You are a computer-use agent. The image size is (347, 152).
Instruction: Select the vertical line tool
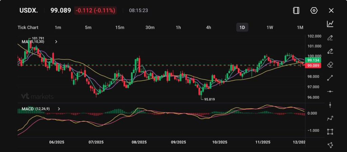(x=330, y=105)
